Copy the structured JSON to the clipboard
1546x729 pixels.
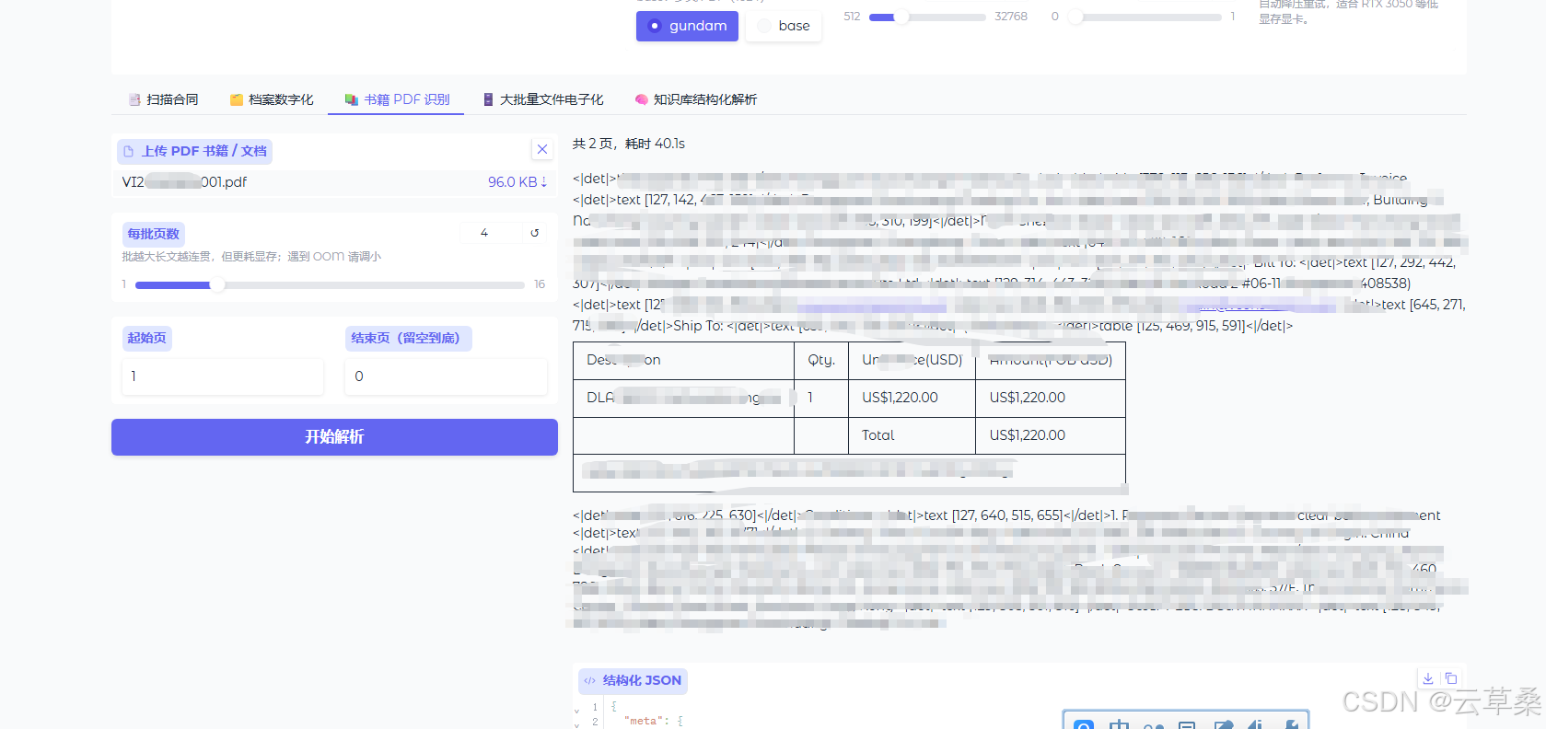click(x=1451, y=678)
